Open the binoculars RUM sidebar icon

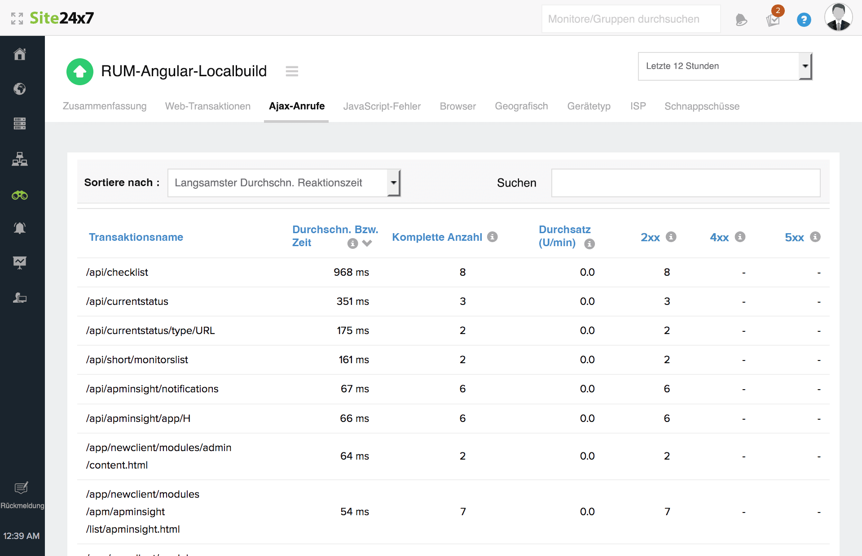pos(20,195)
